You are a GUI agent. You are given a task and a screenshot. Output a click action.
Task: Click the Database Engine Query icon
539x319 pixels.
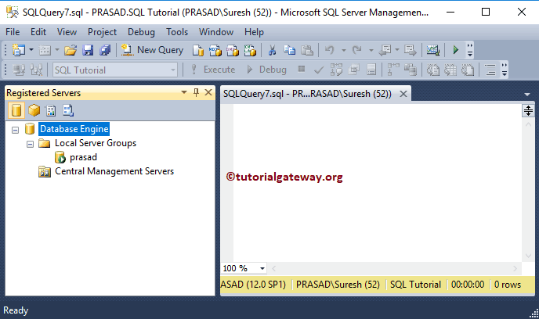(198, 50)
